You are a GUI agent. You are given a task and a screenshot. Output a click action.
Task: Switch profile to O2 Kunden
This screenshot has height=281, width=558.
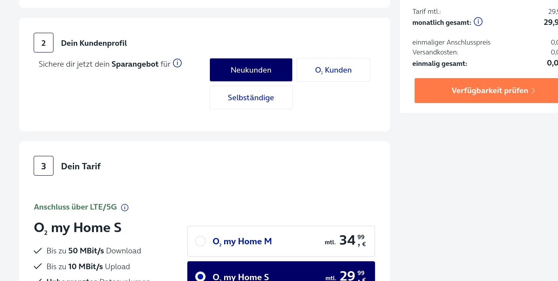(333, 70)
